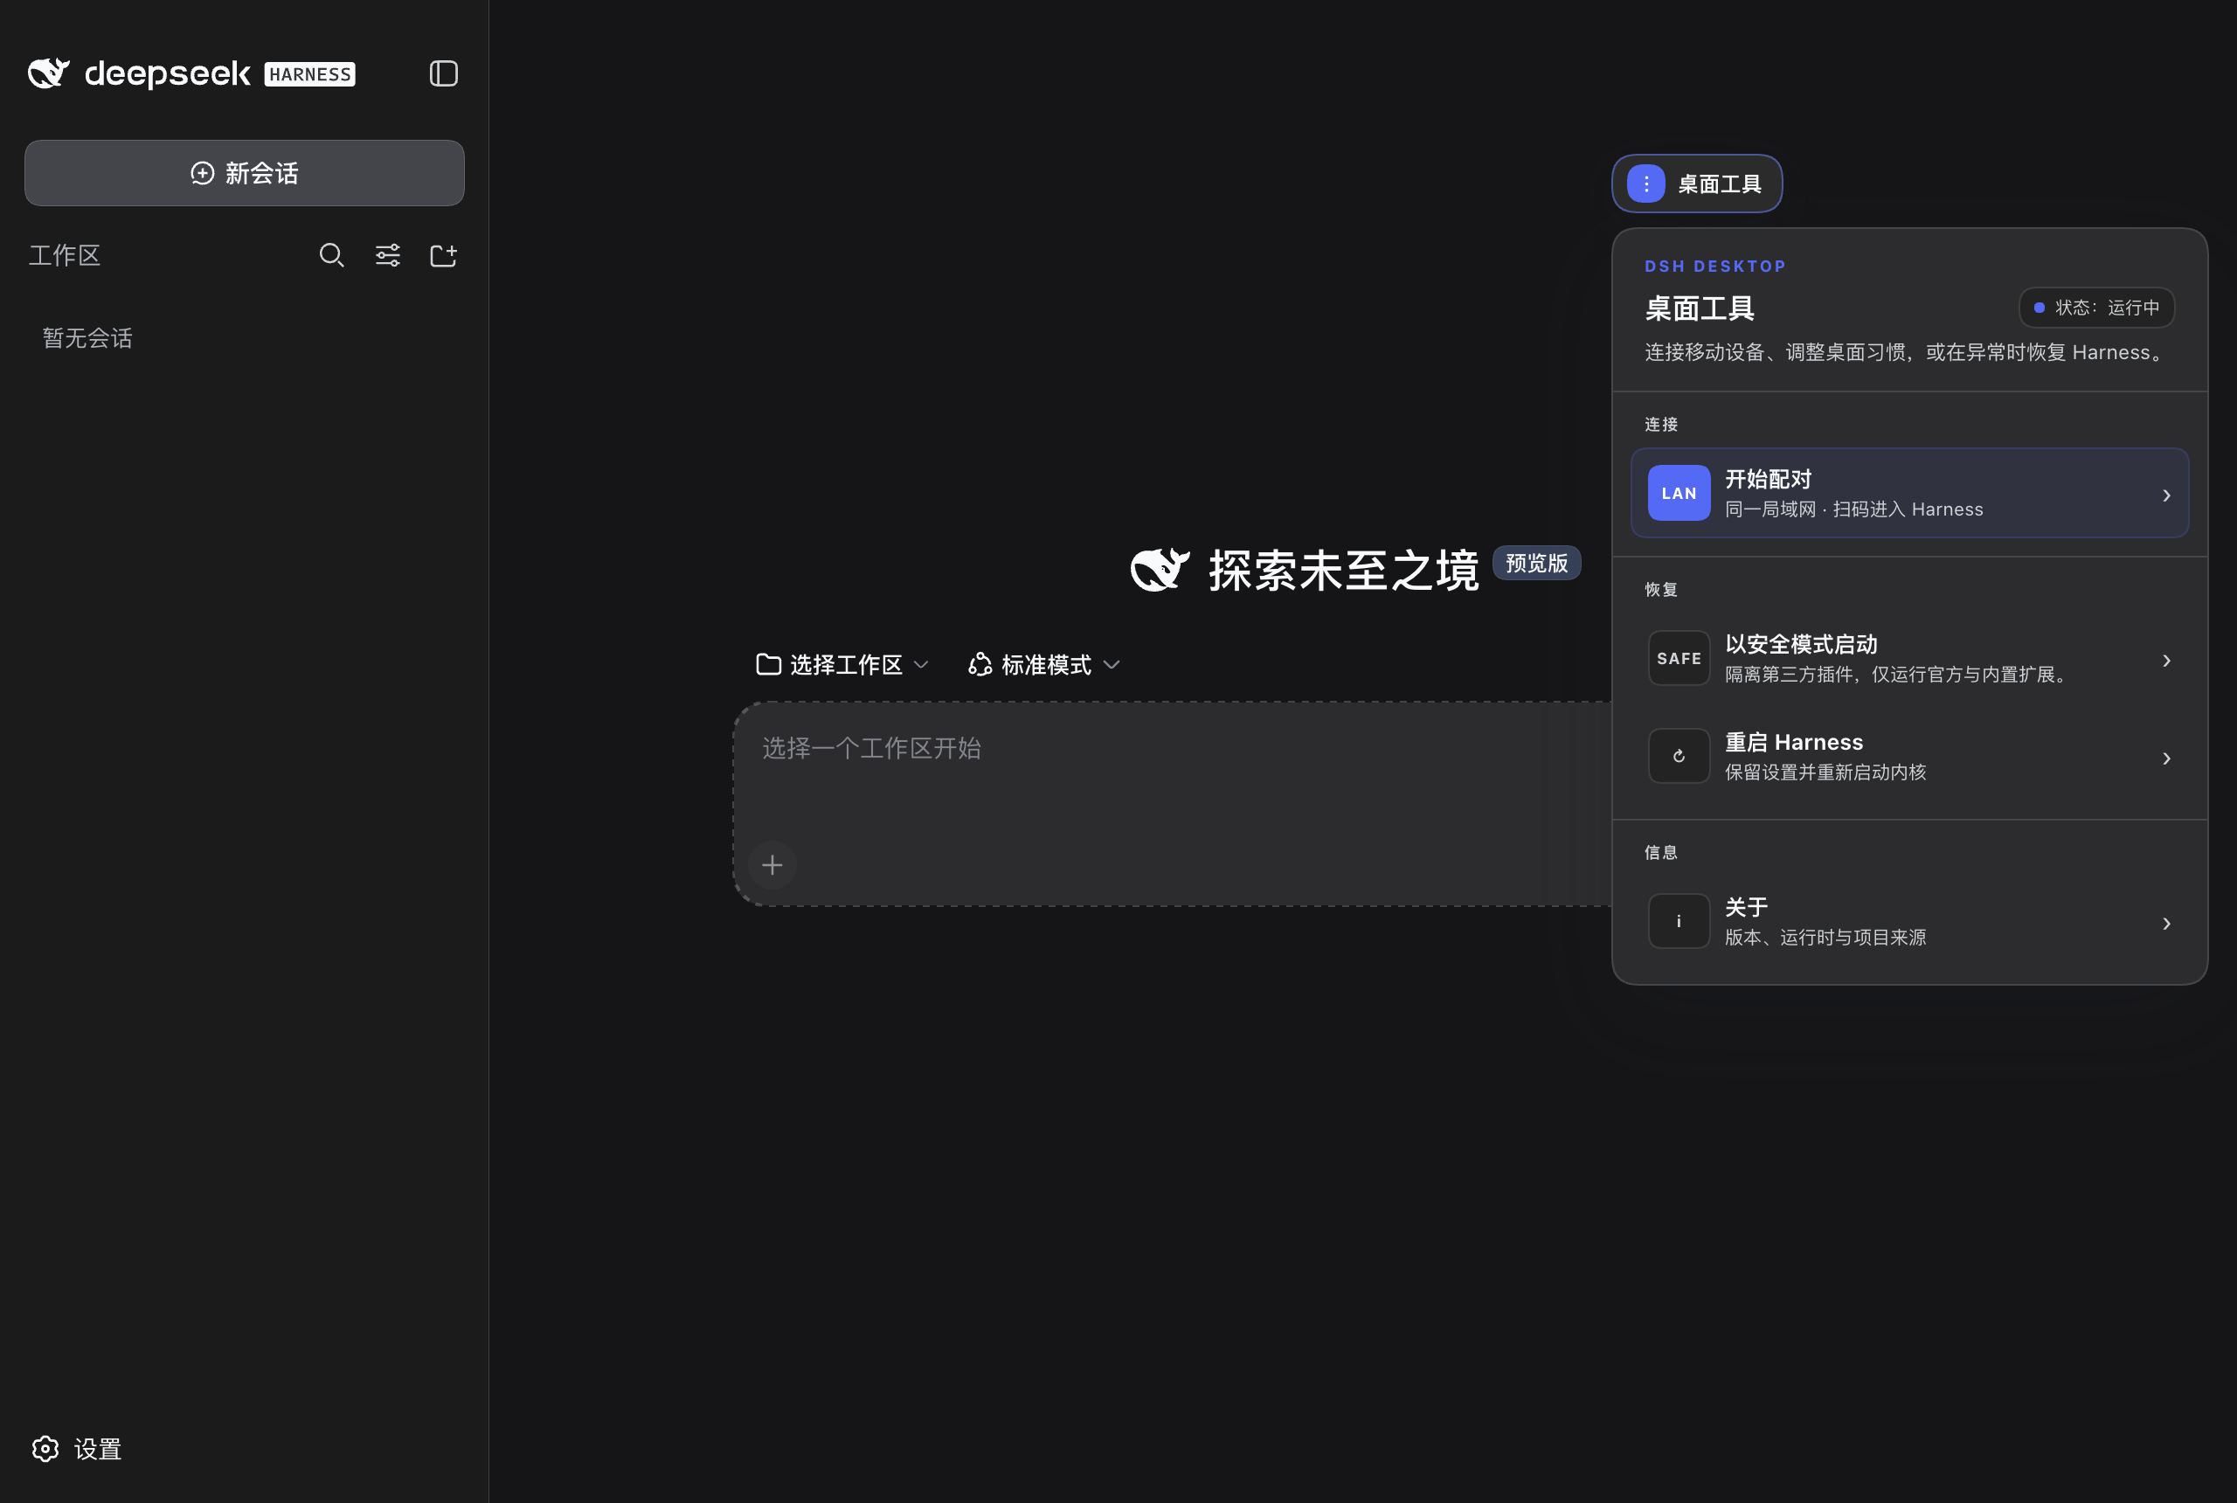This screenshot has width=2237, height=1503.
Task: Click the plus attachment button in composer
Action: [772, 864]
